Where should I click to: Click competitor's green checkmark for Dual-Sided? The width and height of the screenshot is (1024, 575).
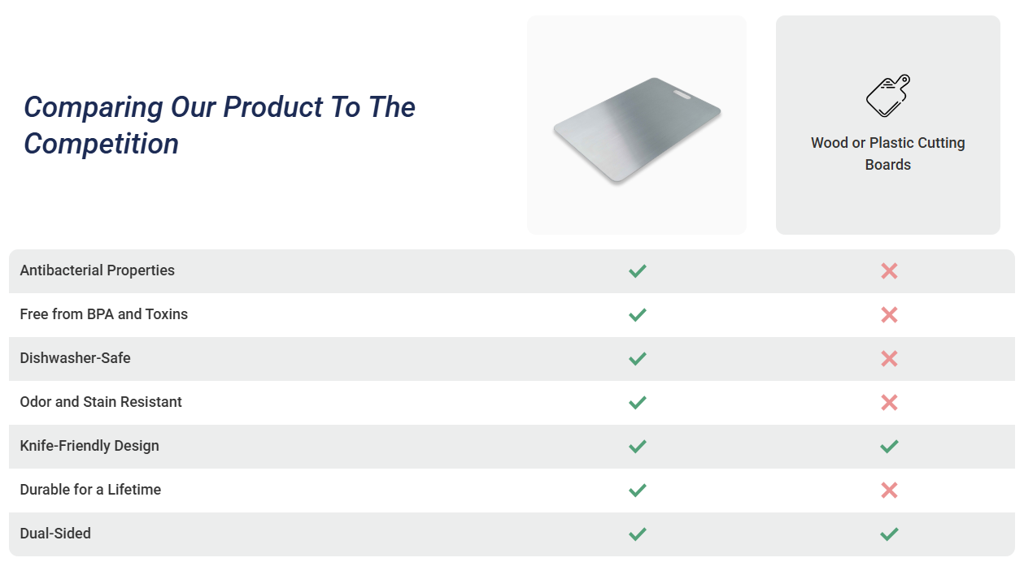(x=889, y=534)
